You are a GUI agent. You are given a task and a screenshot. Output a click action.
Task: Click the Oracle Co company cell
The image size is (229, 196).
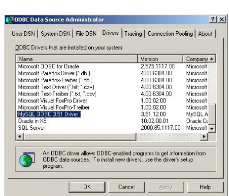[x=197, y=121]
